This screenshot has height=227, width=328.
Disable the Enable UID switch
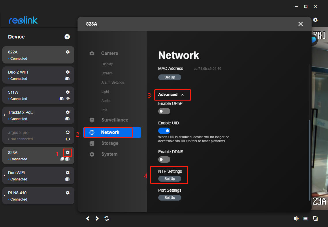[x=164, y=131]
